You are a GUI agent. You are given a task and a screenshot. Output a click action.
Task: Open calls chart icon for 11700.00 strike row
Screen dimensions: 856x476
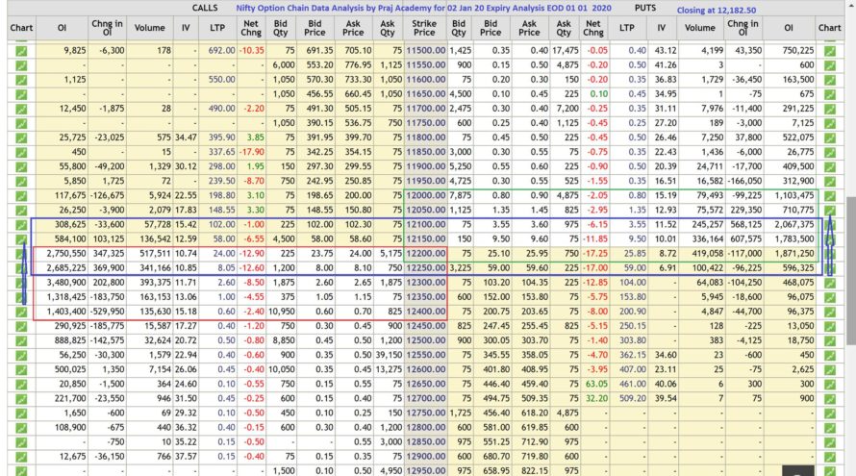[21, 109]
